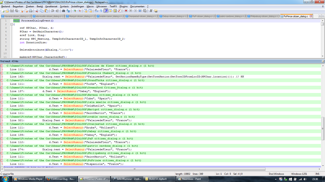Collapse the Havana citizen_dialog.c result group
This screenshot has height=182, width=325.
[x=2, y=95]
